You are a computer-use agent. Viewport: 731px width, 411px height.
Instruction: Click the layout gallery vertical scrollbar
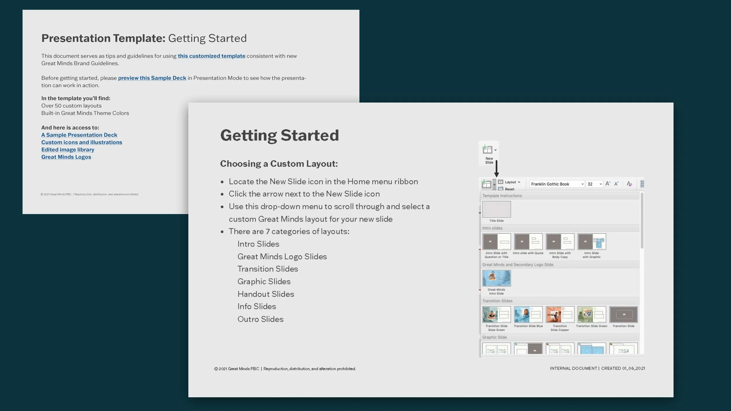click(642, 221)
